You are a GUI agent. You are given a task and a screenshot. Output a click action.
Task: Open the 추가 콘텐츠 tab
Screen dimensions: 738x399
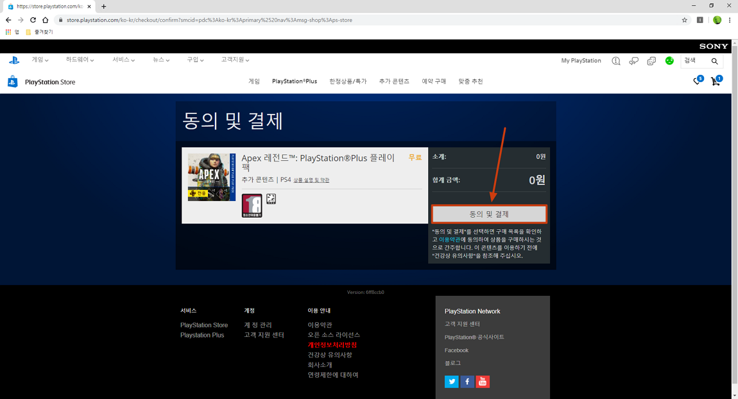click(394, 81)
